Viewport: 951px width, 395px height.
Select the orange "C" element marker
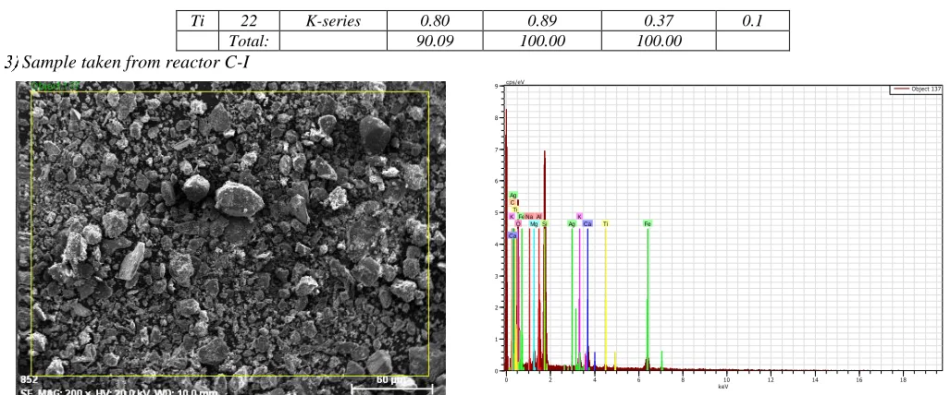[x=513, y=203]
